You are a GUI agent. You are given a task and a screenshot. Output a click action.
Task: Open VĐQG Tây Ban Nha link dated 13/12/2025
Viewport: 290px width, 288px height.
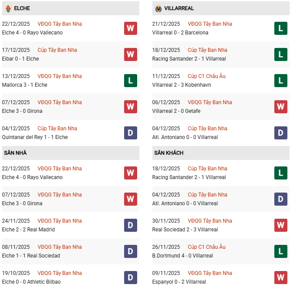[59, 76]
